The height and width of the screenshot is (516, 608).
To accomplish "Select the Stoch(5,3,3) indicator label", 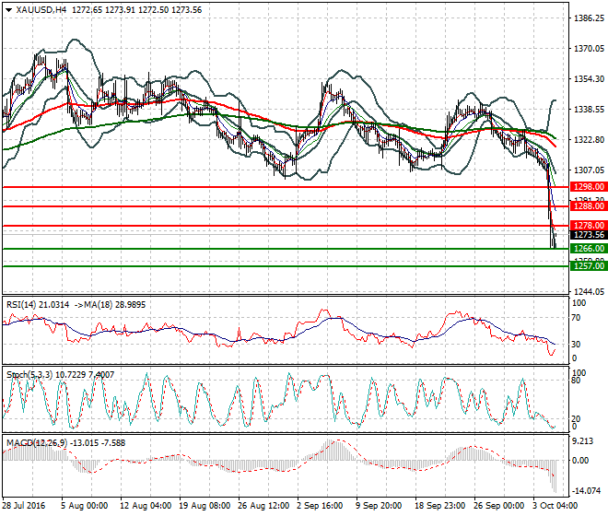I will (x=60, y=375).
